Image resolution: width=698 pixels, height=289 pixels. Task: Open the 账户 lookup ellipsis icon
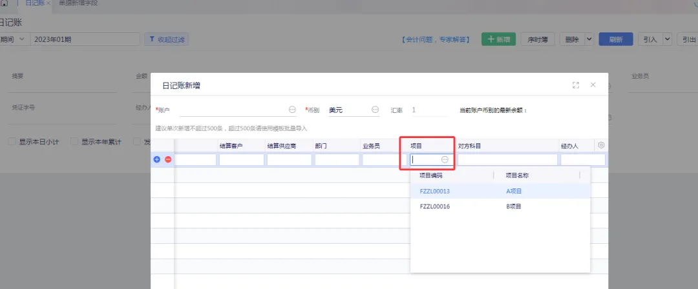click(292, 110)
